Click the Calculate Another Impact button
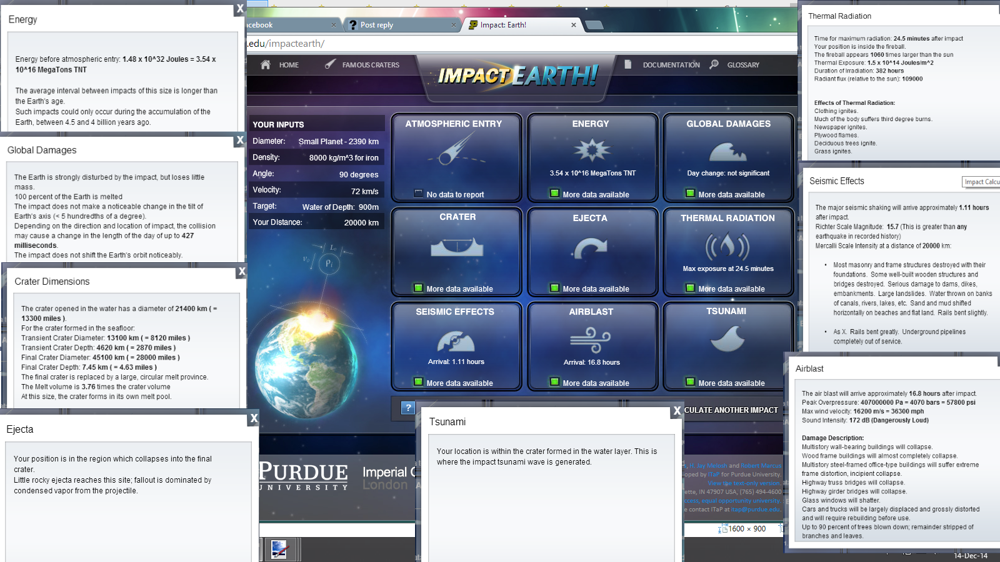Screen dimensions: 1000x562 coord(731,410)
